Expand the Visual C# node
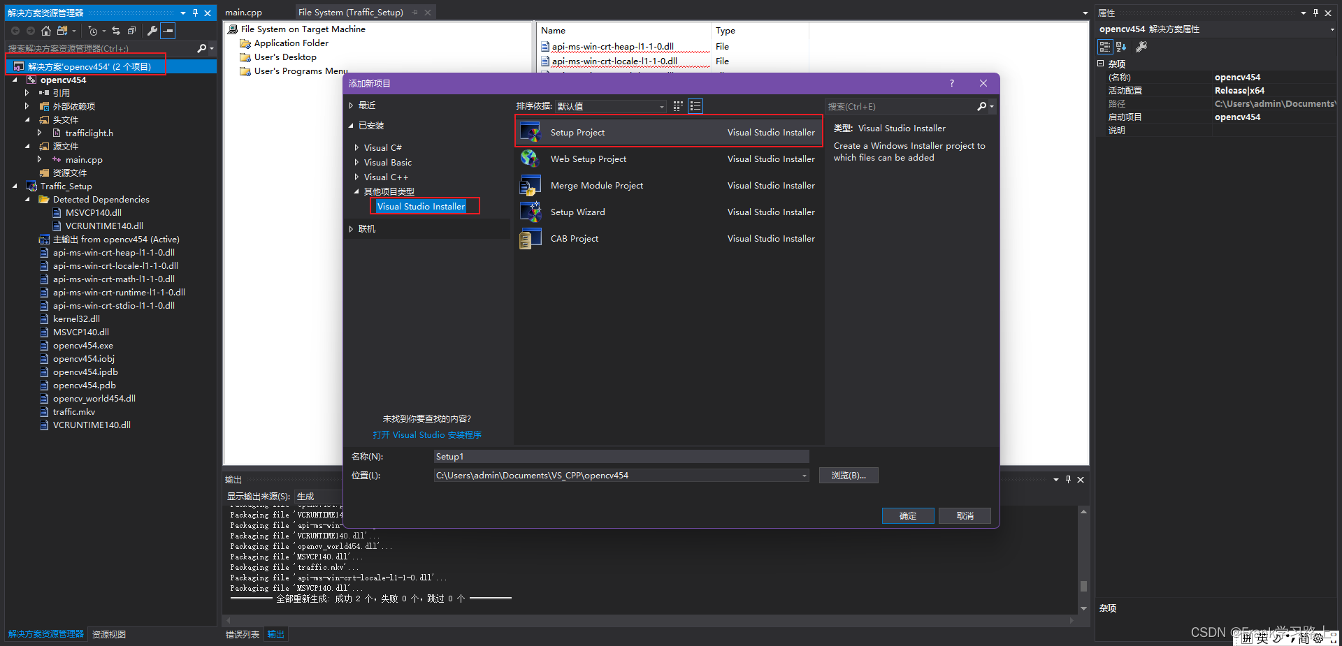Image resolution: width=1342 pixels, height=646 pixels. [x=356, y=147]
